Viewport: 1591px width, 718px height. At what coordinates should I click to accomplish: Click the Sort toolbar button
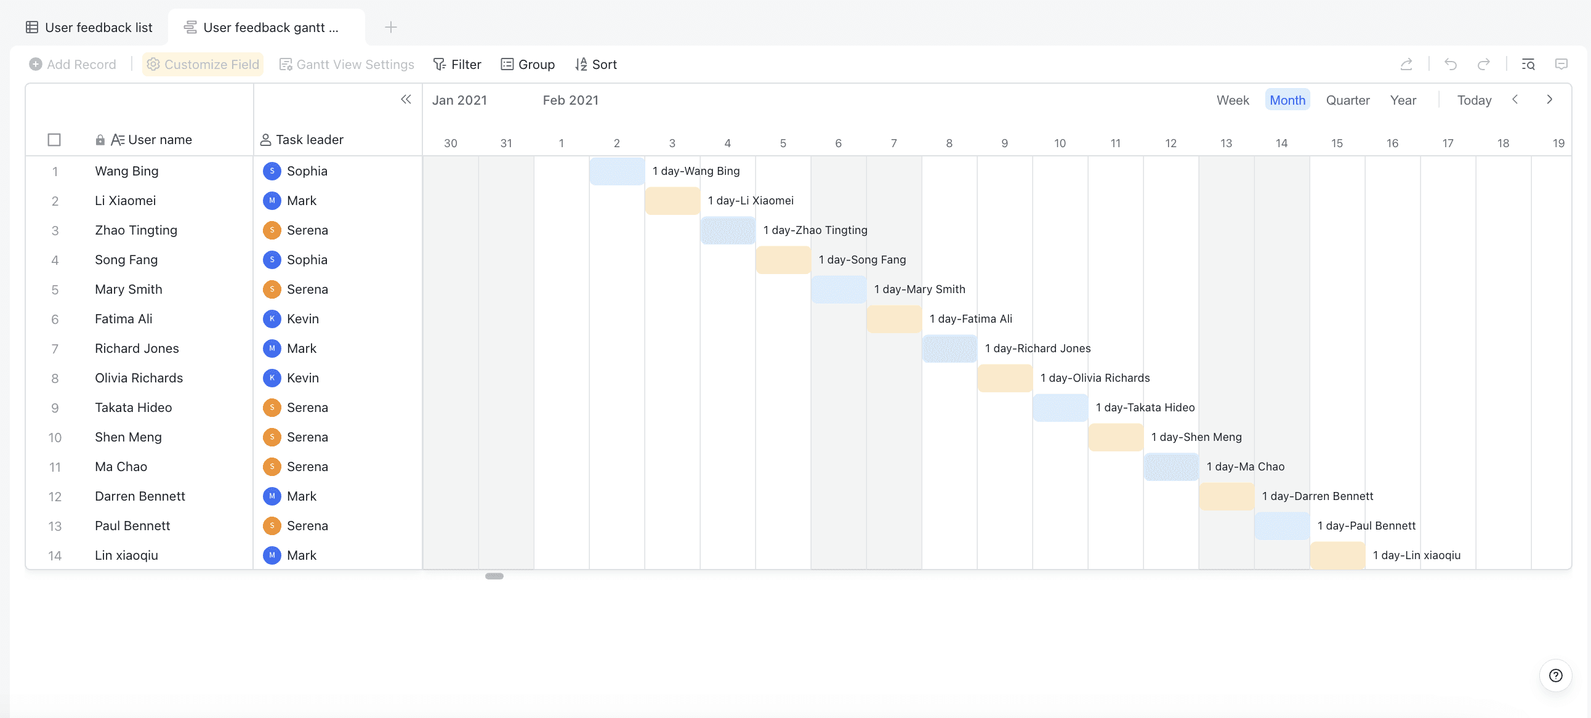[x=595, y=64]
